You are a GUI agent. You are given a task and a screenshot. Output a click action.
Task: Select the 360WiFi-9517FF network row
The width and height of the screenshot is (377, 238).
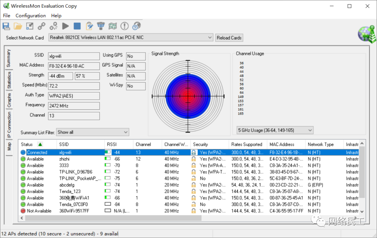click(189, 211)
